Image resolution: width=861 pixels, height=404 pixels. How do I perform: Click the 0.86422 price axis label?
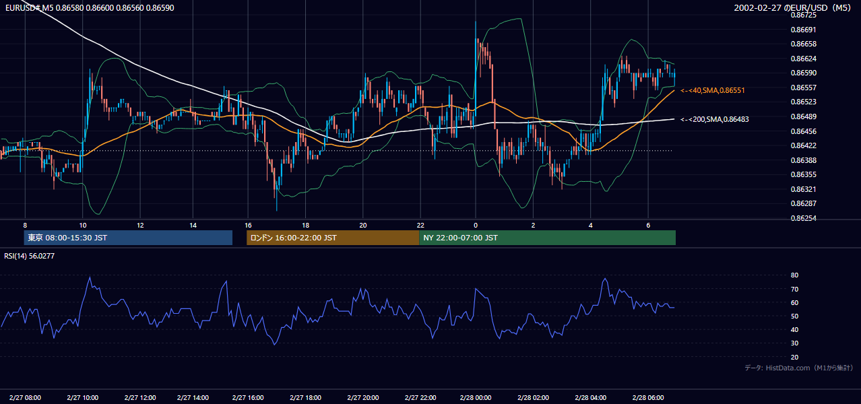pyautogui.click(x=804, y=145)
